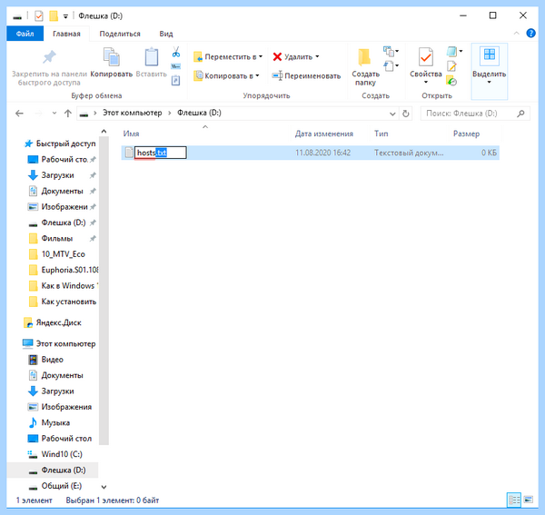Create a new folder with Создать папку

click(x=365, y=67)
